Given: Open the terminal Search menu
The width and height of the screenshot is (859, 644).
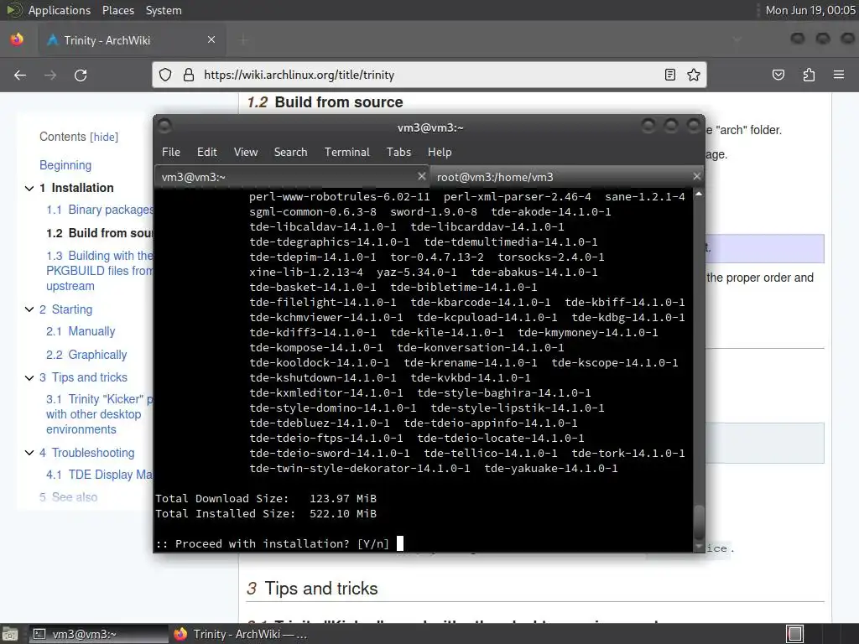Looking at the screenshot, I should tap(290, 152).
